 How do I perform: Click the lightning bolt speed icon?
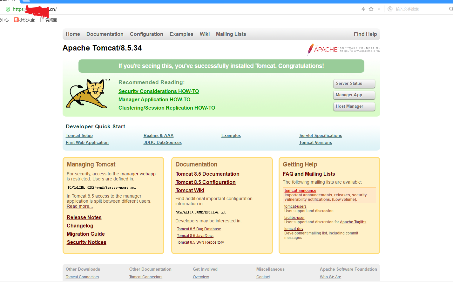coord(363,9)
